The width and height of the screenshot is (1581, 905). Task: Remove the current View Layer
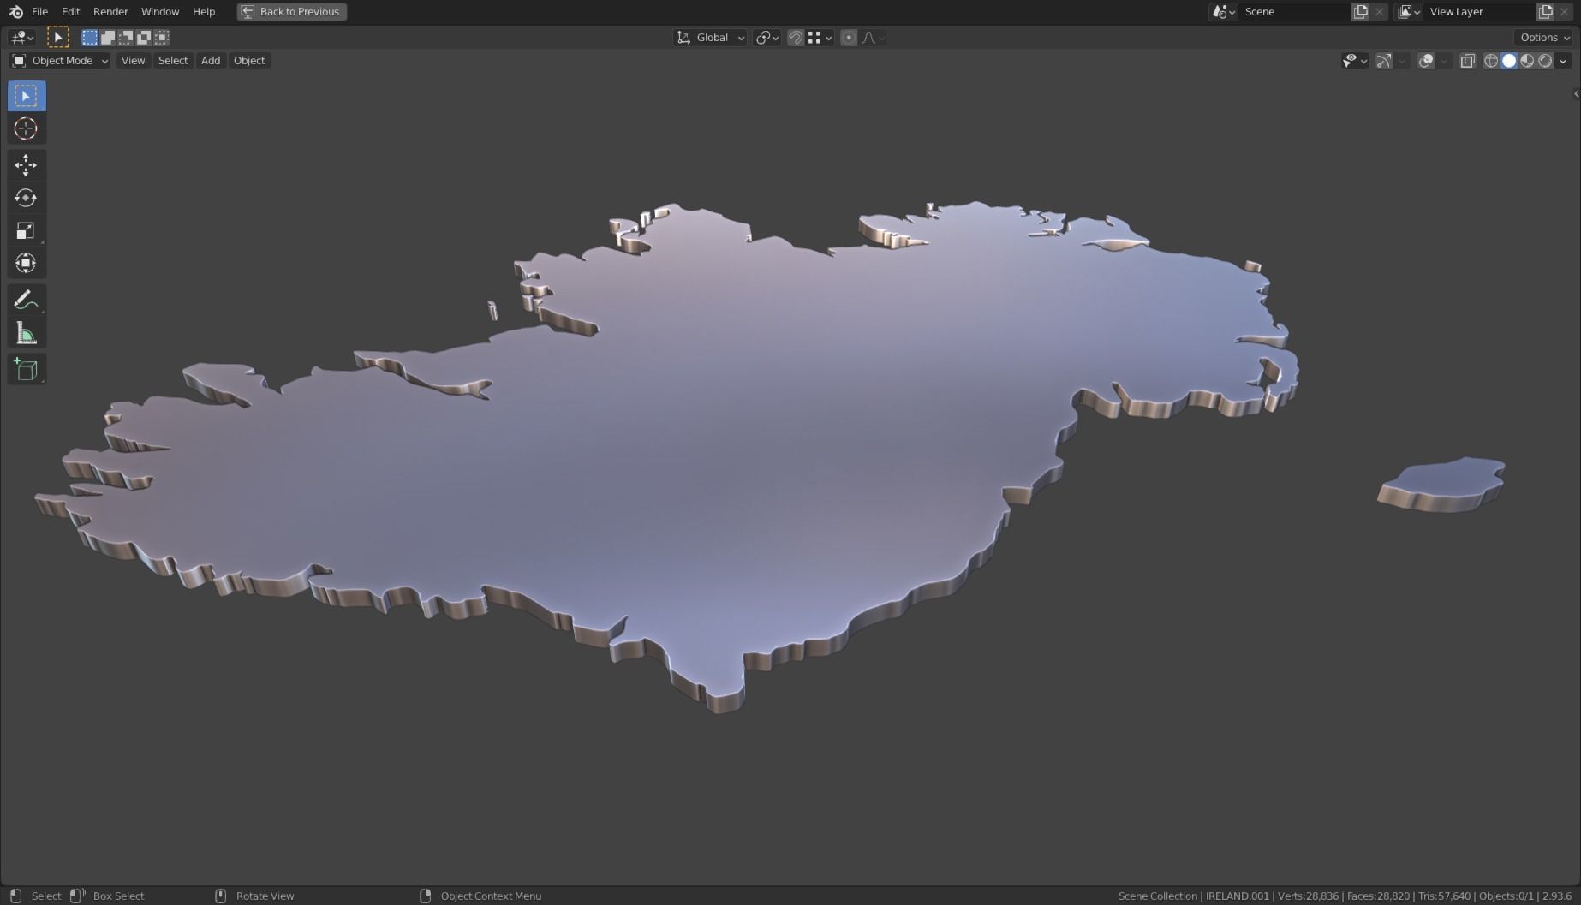click(1565, 11)
